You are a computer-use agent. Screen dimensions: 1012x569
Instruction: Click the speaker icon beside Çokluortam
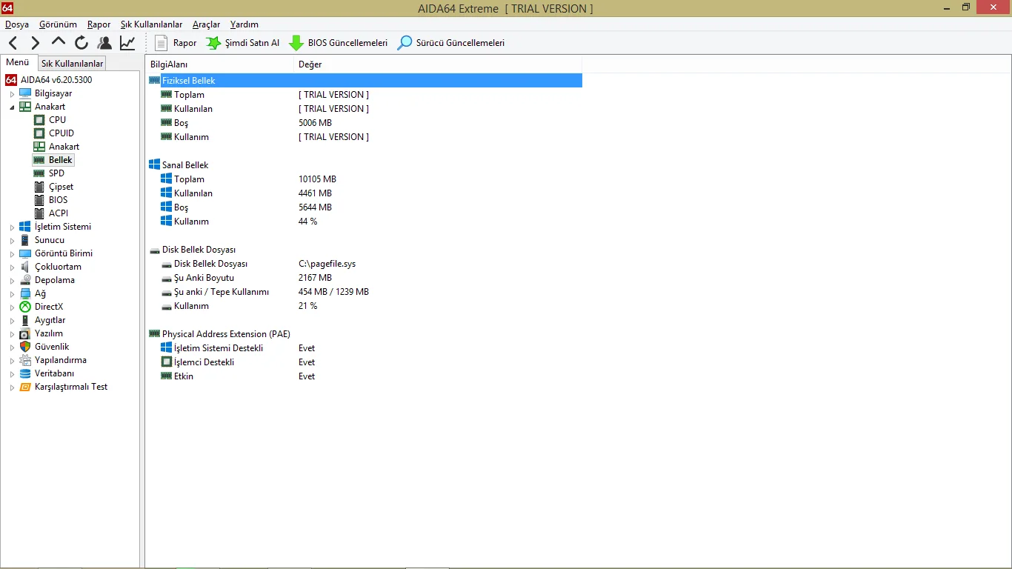coord(25,267)
